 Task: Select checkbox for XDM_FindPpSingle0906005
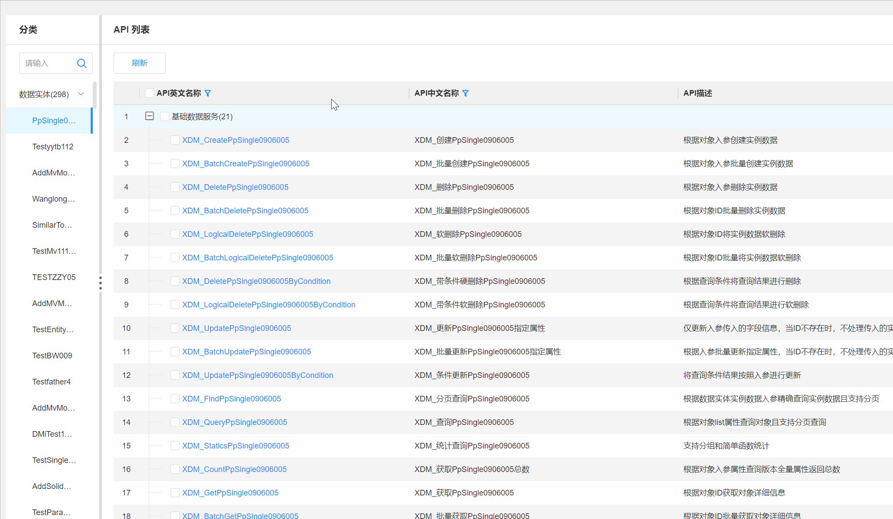(175, 398)
